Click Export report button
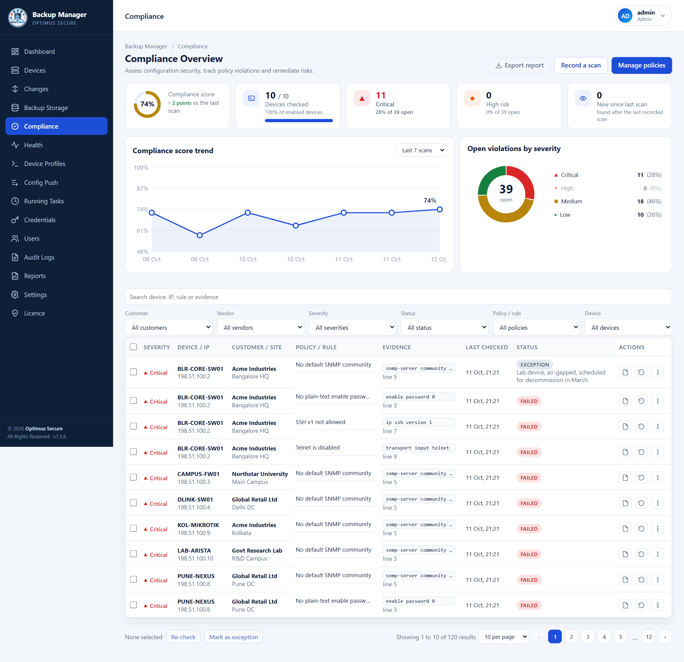The image size is (684, 662). pyautogui.click(x=519, y=65)
